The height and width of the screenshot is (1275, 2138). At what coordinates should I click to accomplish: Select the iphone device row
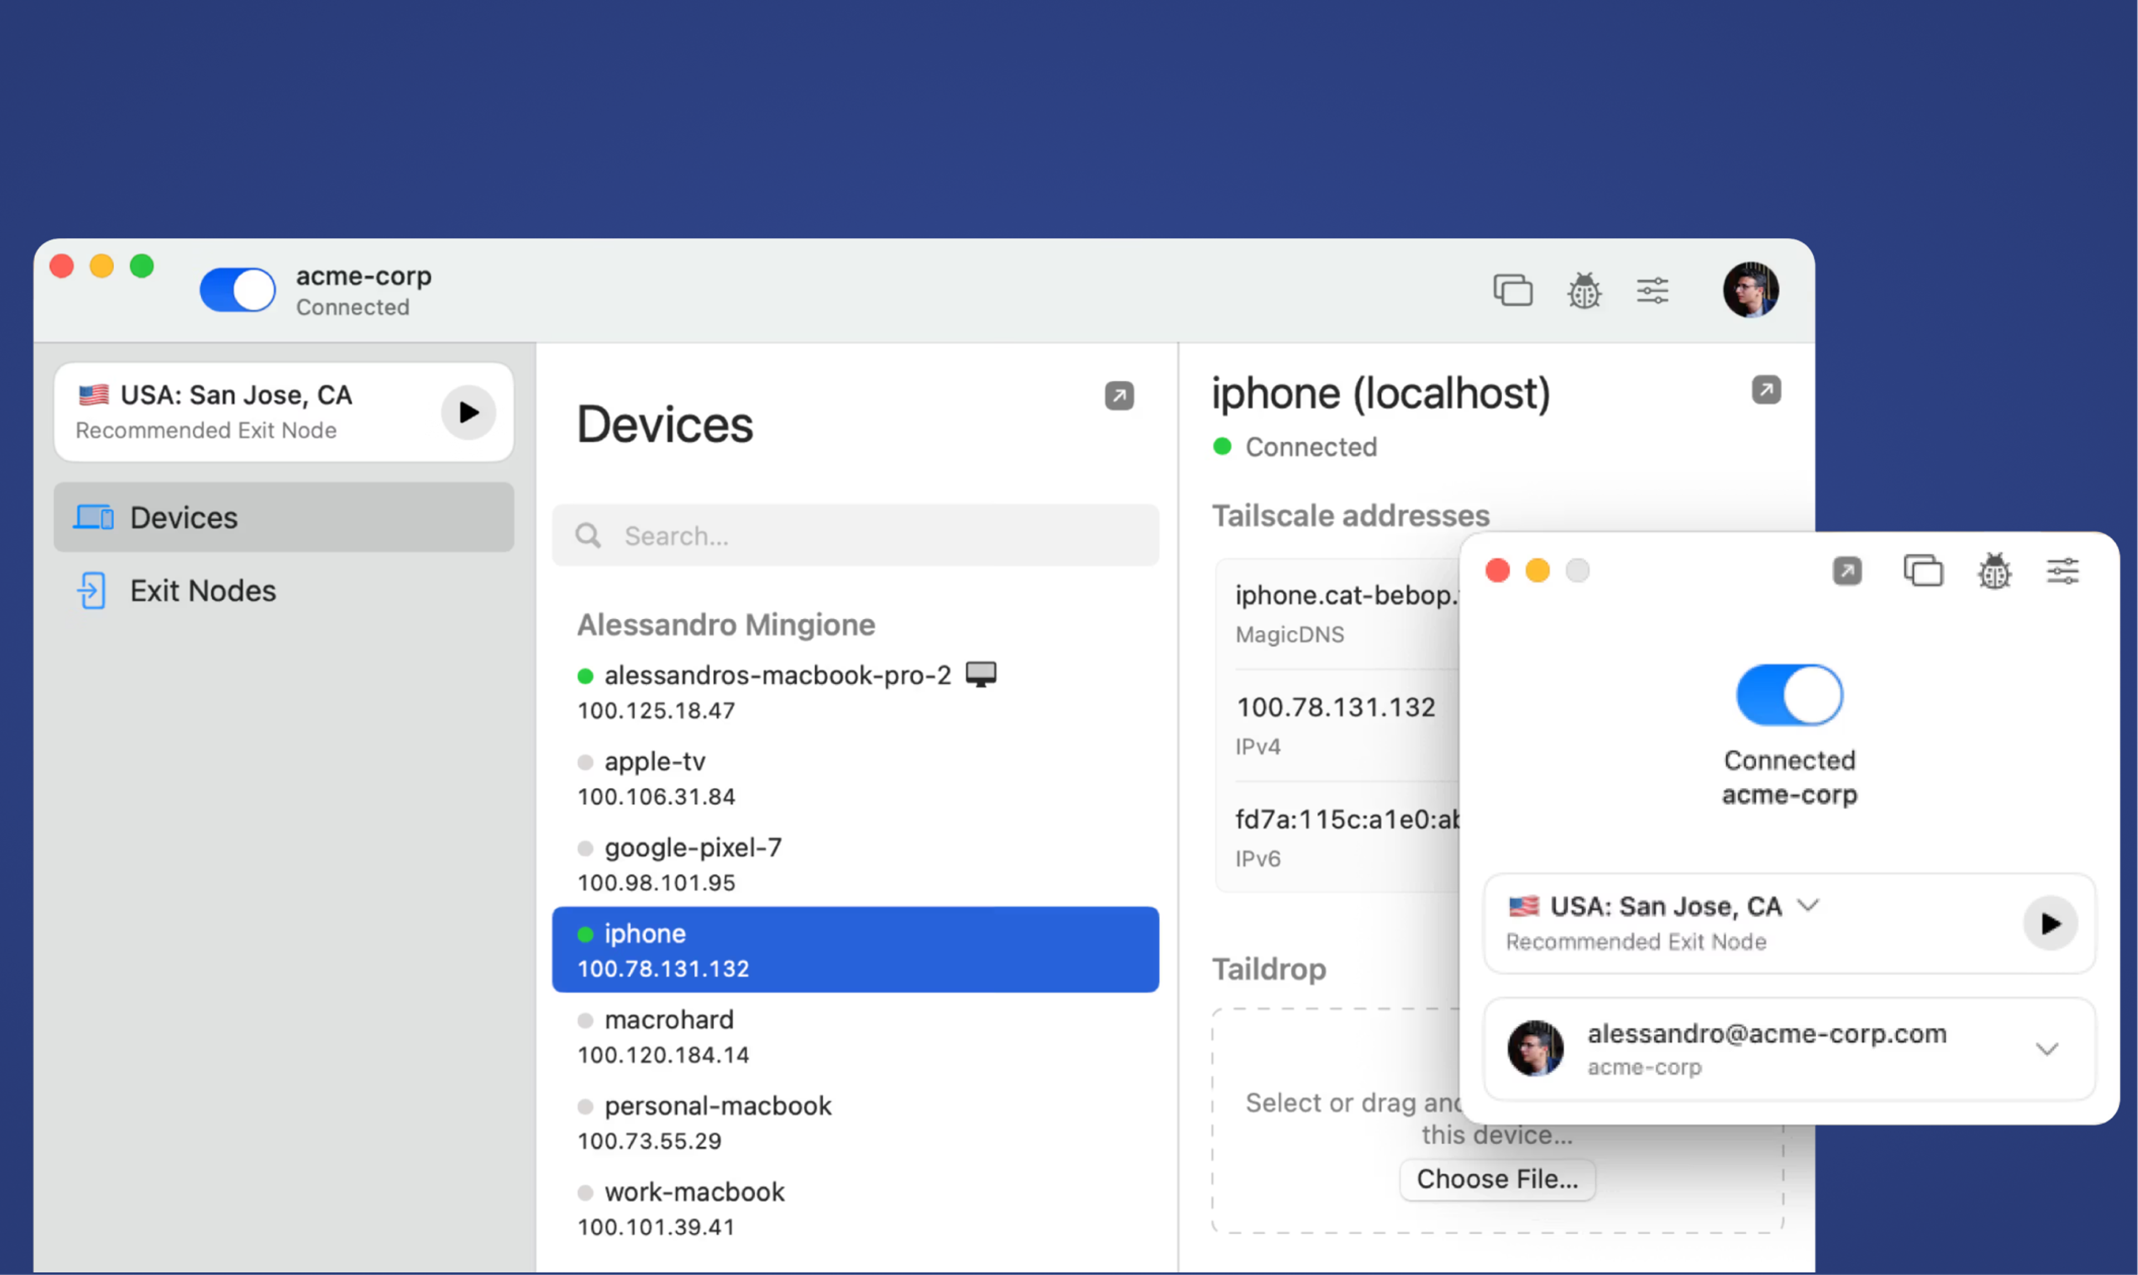click(855, 949)
